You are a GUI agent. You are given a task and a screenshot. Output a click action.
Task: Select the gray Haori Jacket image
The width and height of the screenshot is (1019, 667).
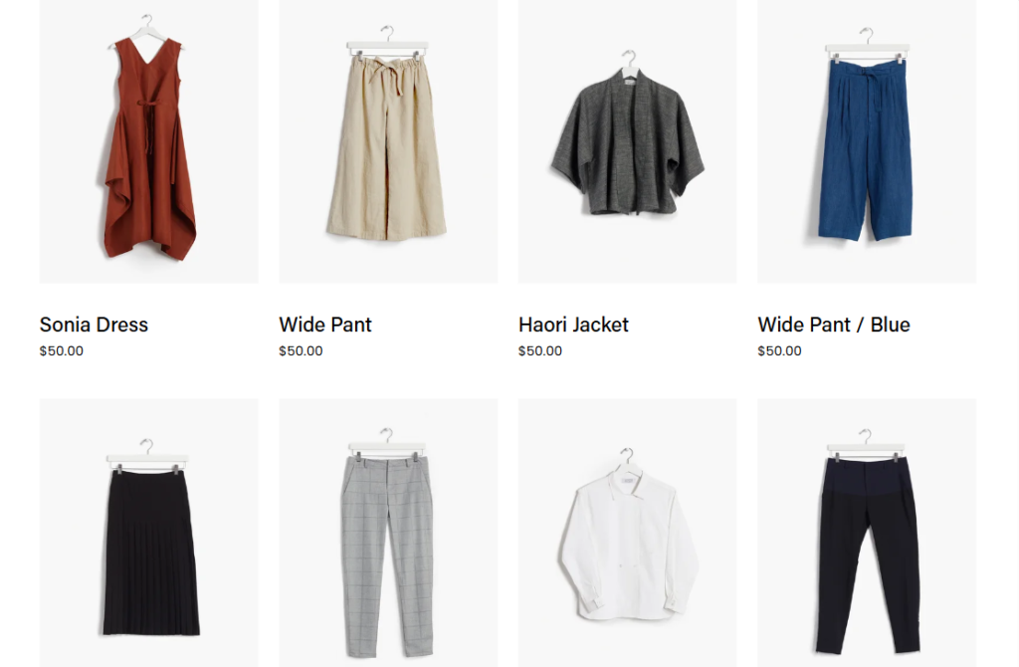coord(627,141)
